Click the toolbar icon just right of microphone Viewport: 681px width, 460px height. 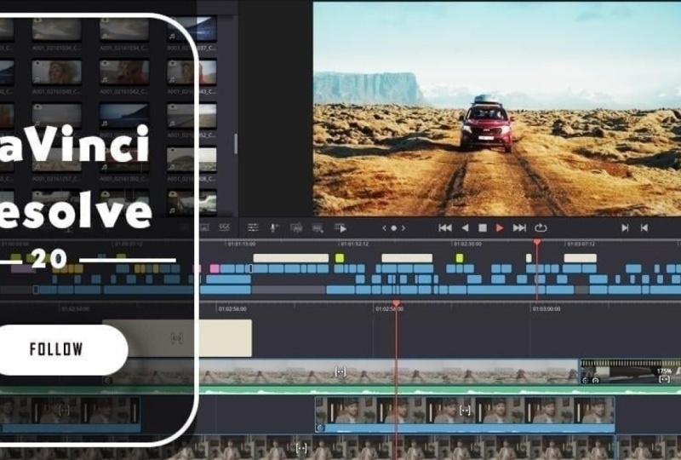[x=296, y=227]
